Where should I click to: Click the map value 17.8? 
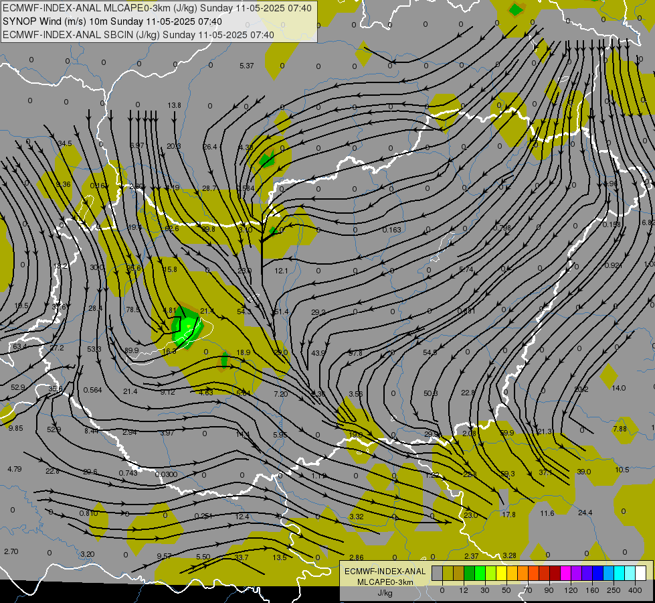[508, 515]
